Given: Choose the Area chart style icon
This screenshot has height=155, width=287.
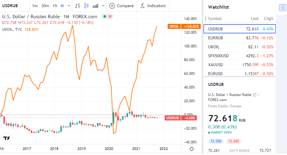Looking at the screenshot, I should (95, 6).
